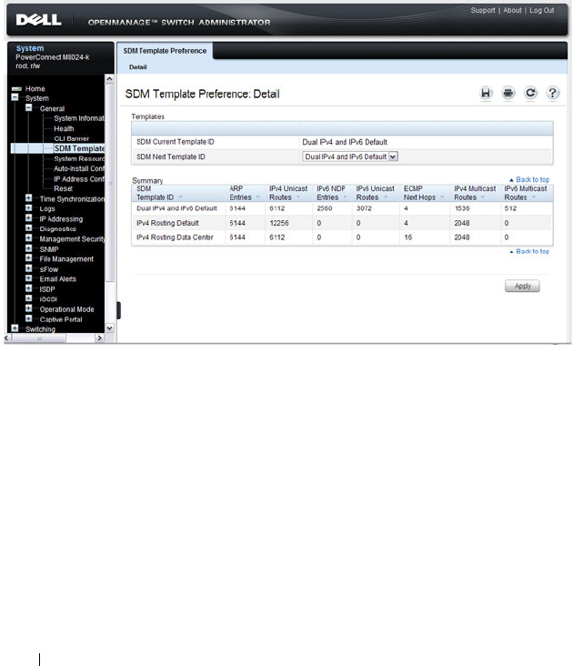Click "IPv4 Routing Data Center" row name
583x666 pixels.
point(175,237)
